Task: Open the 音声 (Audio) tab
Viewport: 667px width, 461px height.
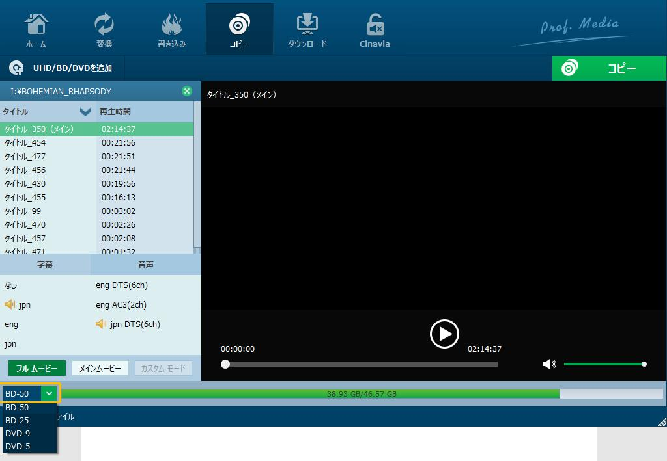Action: pos(145,264)
